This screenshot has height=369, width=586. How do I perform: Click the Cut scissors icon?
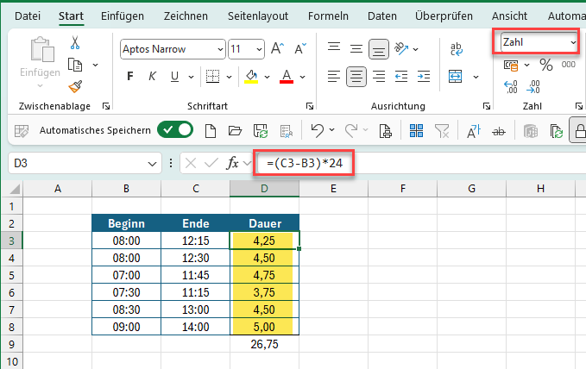[75, 42]
